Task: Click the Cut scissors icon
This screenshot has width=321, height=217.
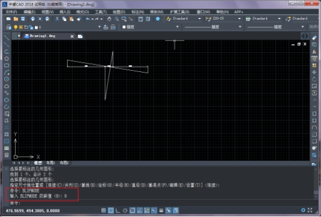Action: coord(57,19)
